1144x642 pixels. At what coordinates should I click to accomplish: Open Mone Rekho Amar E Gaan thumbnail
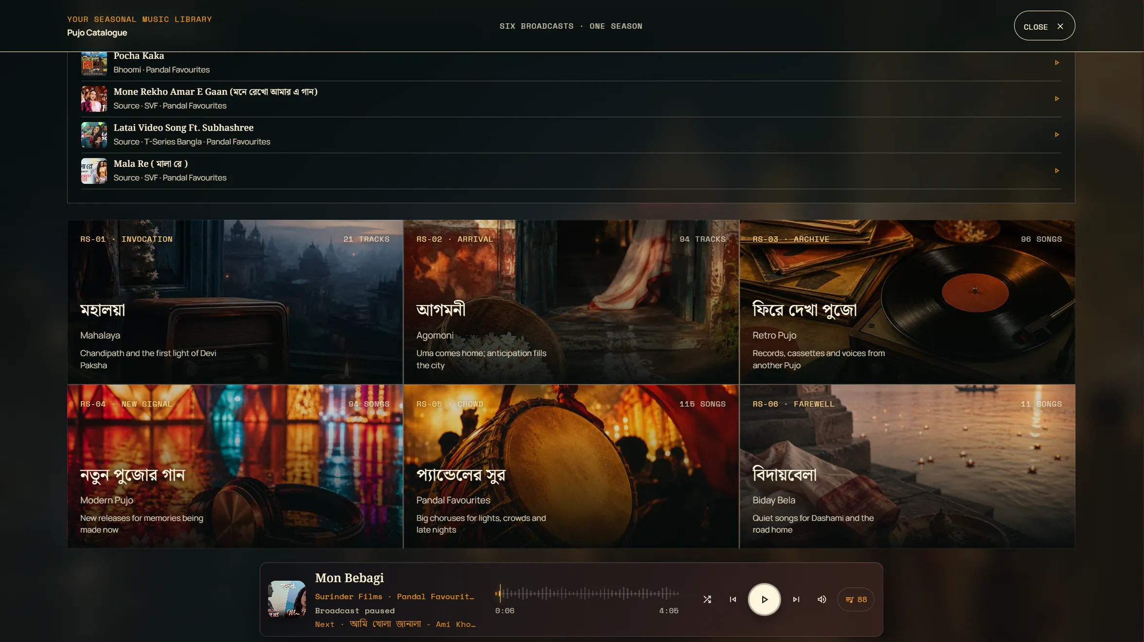coord(94,99)
